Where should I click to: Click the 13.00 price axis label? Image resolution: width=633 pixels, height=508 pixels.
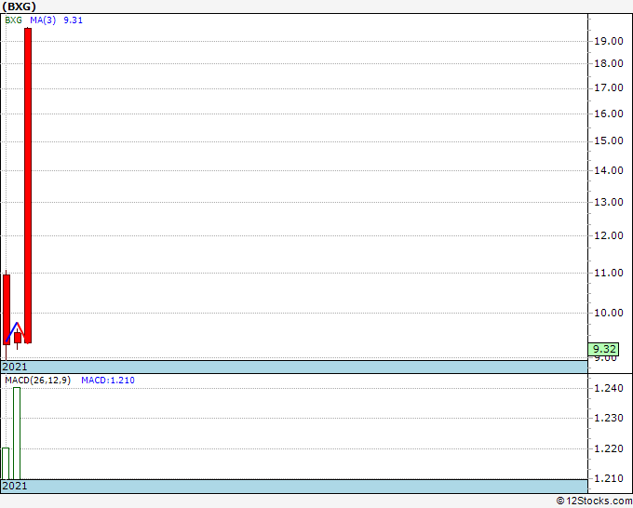click(609, 202)
